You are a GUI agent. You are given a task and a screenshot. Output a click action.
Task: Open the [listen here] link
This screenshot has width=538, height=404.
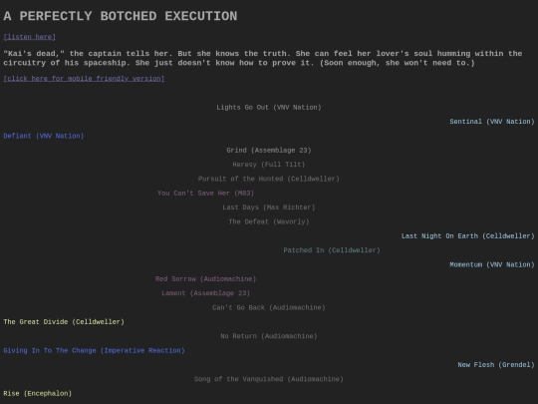coord(30,37)
